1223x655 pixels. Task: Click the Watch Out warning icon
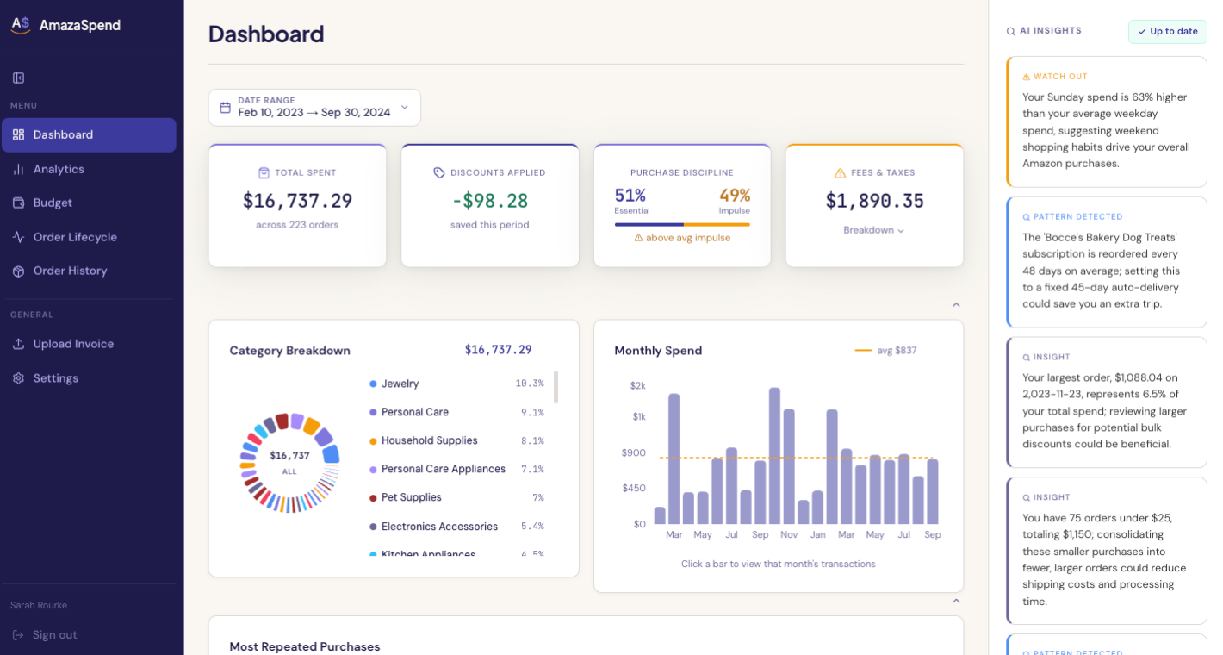(1027, 77)
